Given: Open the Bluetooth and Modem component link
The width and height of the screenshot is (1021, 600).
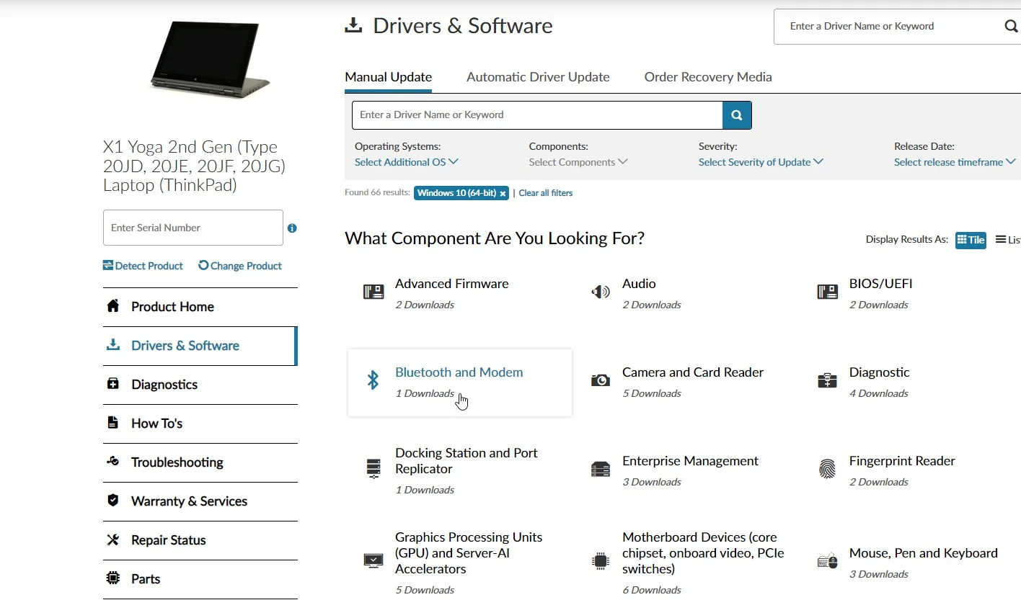Looking at the screenshot, I should coord(459,372).
